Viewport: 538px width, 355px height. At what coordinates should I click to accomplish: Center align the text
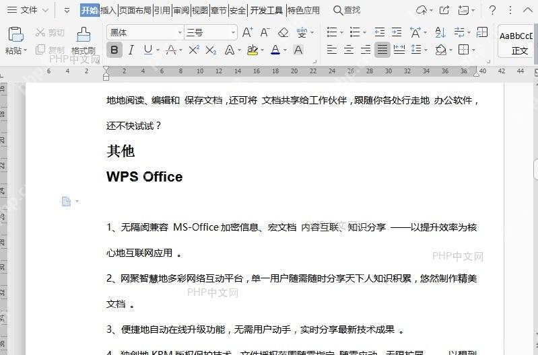click(349, 50)
